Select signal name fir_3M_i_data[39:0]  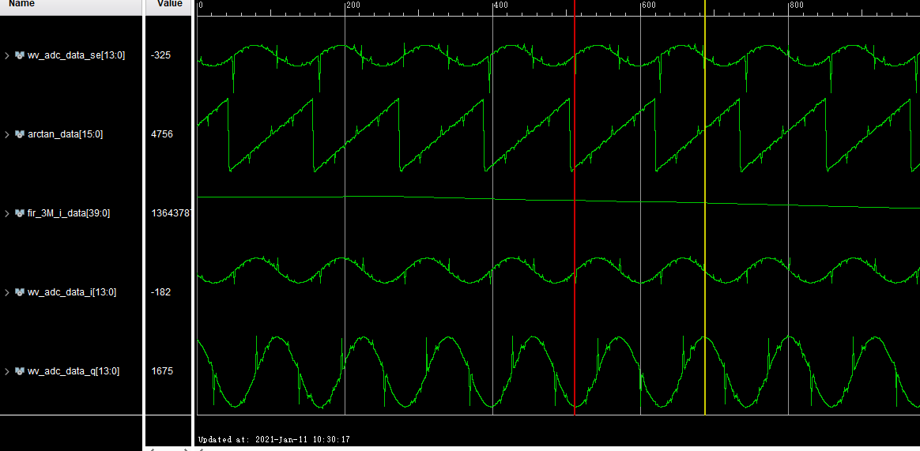(x=69, y=213)
